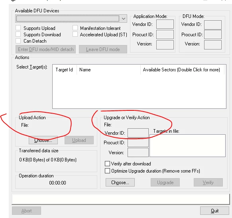Click Application Mode Vendor ID field

165,24
